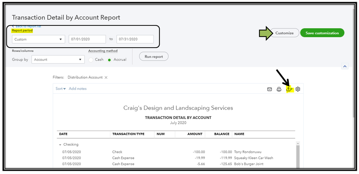This screenshot has width=359, height=174.
Task: Collapse the Checking account group
Action: coord(60,145)
